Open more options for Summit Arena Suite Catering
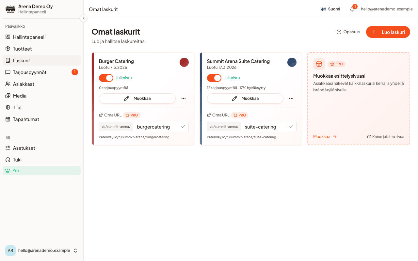Image resolution: width=418 pixels, height=261 pixels. point(291,99)
